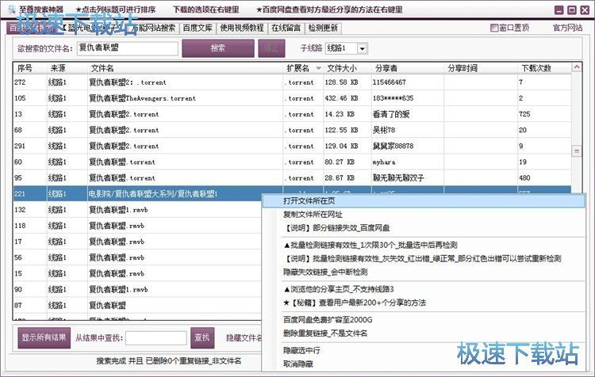595x377 pixels.
Task: Focus the 从结果中查找 input field
Action: point(156,338)
